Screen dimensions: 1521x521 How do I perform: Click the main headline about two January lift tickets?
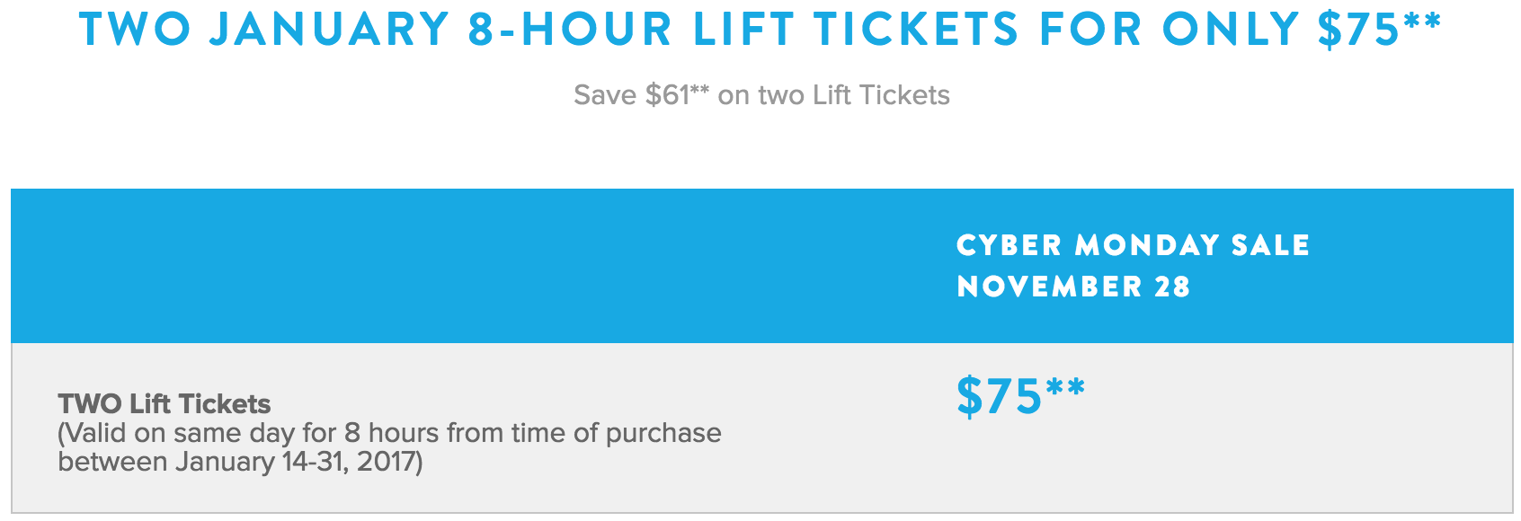(760, 29)
